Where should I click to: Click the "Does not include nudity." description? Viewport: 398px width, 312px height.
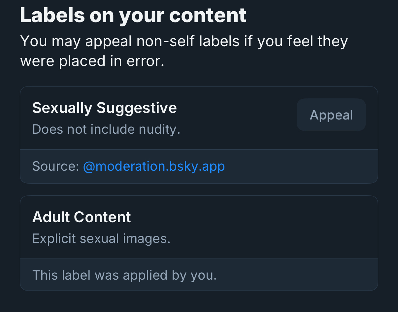point(106,129)
